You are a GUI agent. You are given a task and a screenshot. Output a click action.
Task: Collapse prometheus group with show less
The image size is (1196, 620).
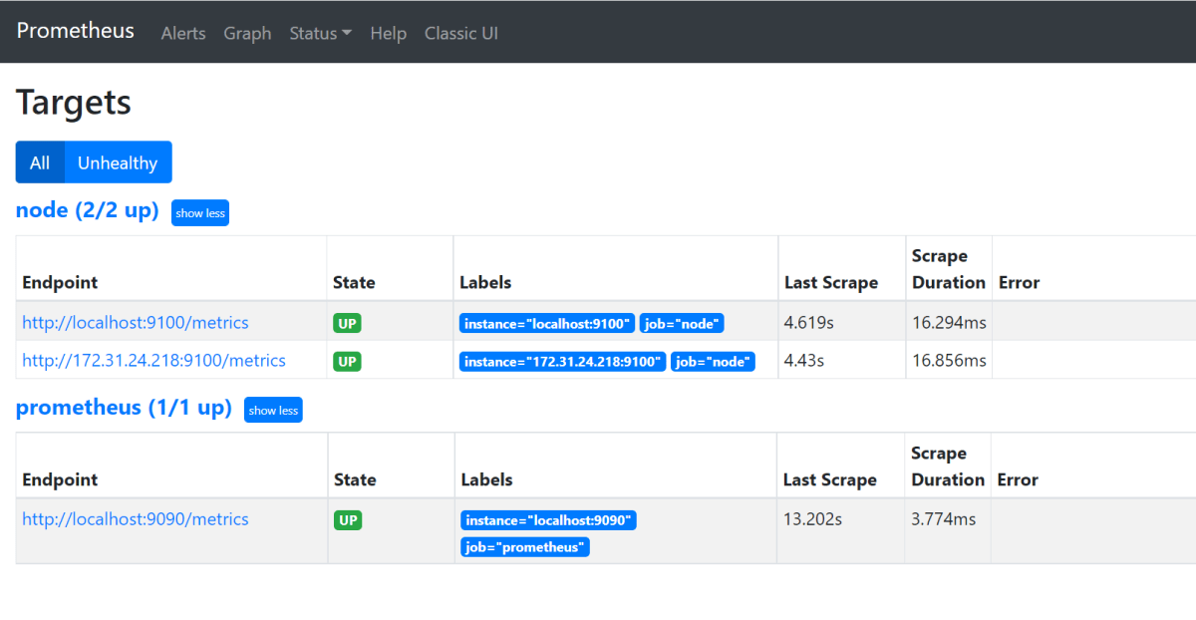pos(273,411)
